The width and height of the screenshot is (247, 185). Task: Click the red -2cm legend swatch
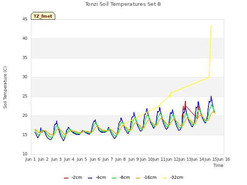(x=66, y=178)
